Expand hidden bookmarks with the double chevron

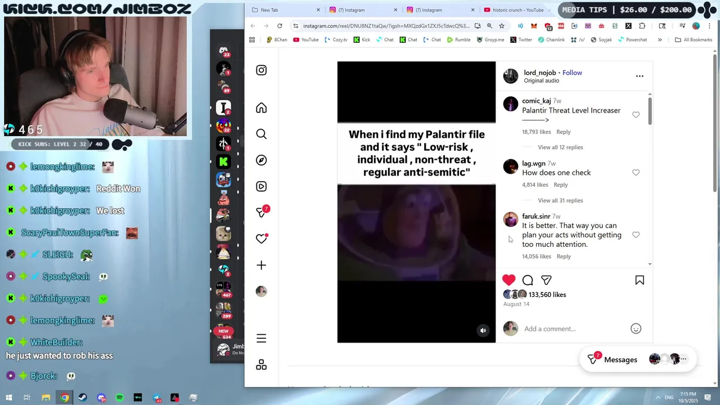(660, 40)
